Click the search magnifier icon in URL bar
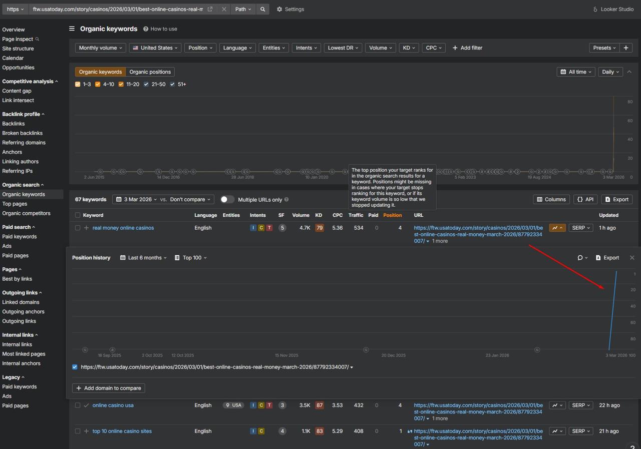The height and width of the screenshot is (449, 641). coord(262,9)
